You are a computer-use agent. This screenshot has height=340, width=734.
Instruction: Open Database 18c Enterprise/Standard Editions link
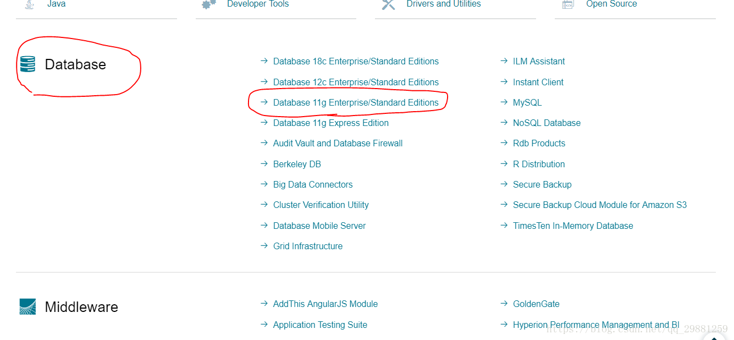point(356,62)
